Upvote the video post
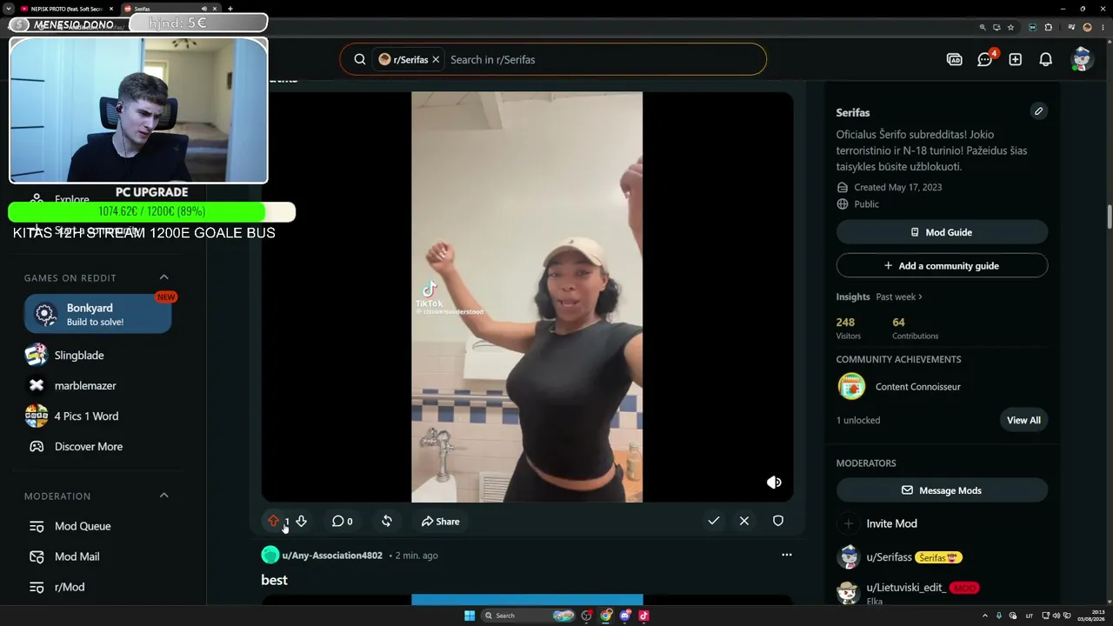 click(x=273, y=521)
